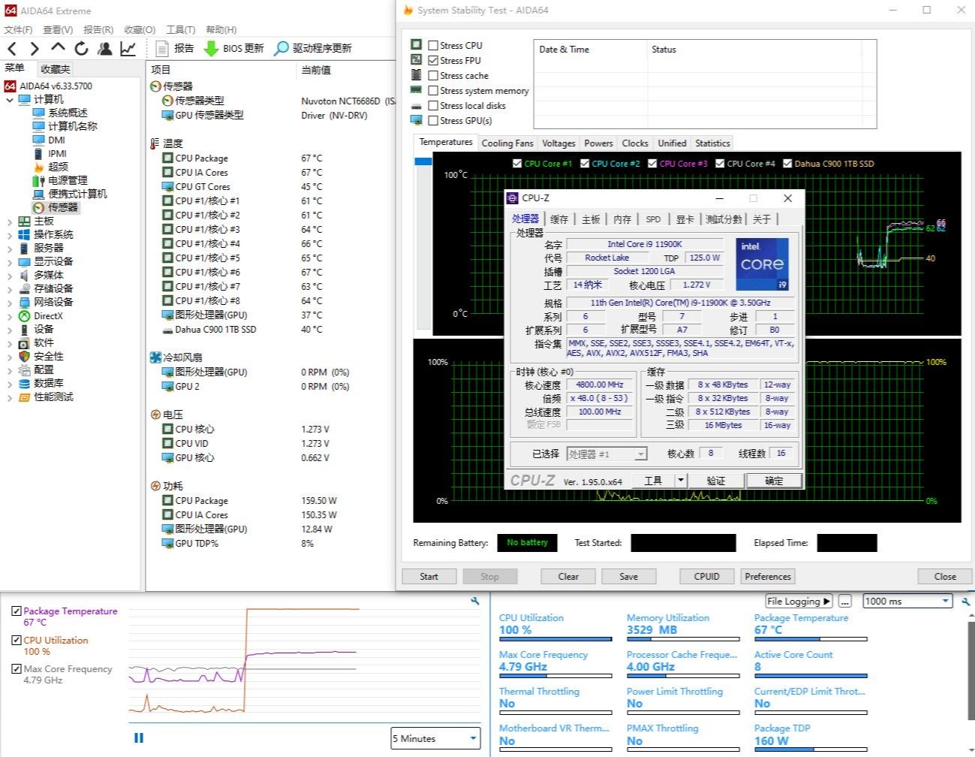The image size is (975, 757).
Task: Uncheck the Stress FPU option
Action: pos(433,60)
